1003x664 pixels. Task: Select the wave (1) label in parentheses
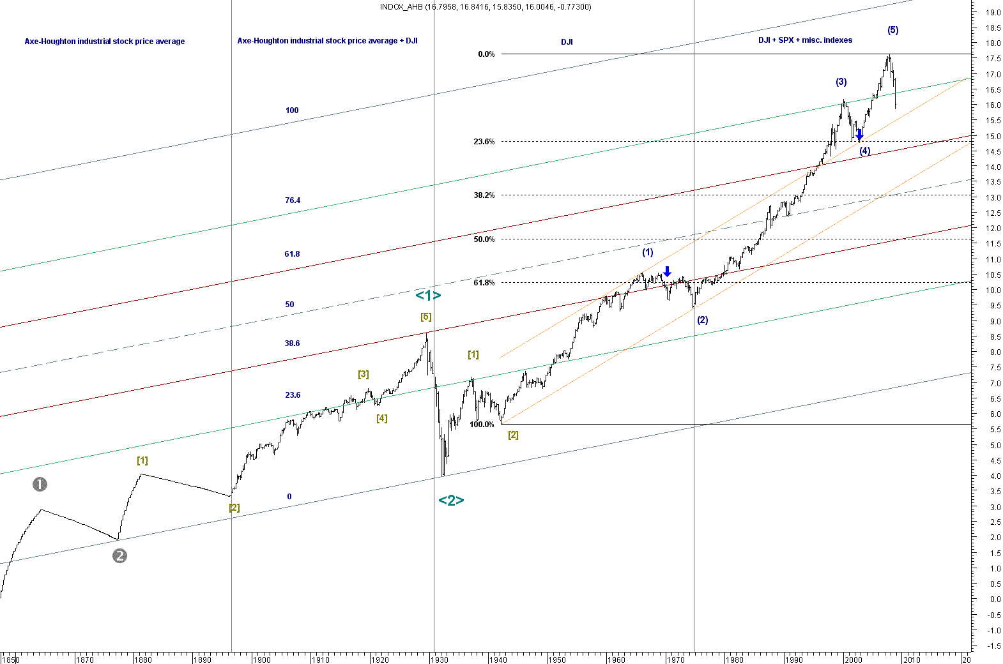tap(648, 252)
